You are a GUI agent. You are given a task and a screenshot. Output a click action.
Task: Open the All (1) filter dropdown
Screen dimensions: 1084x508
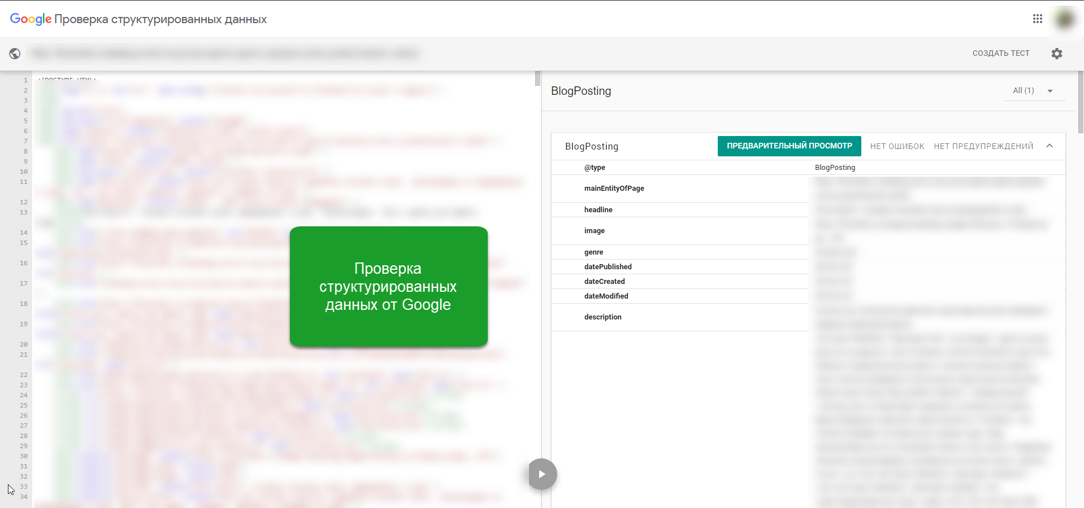click(x=1034, y=91)
